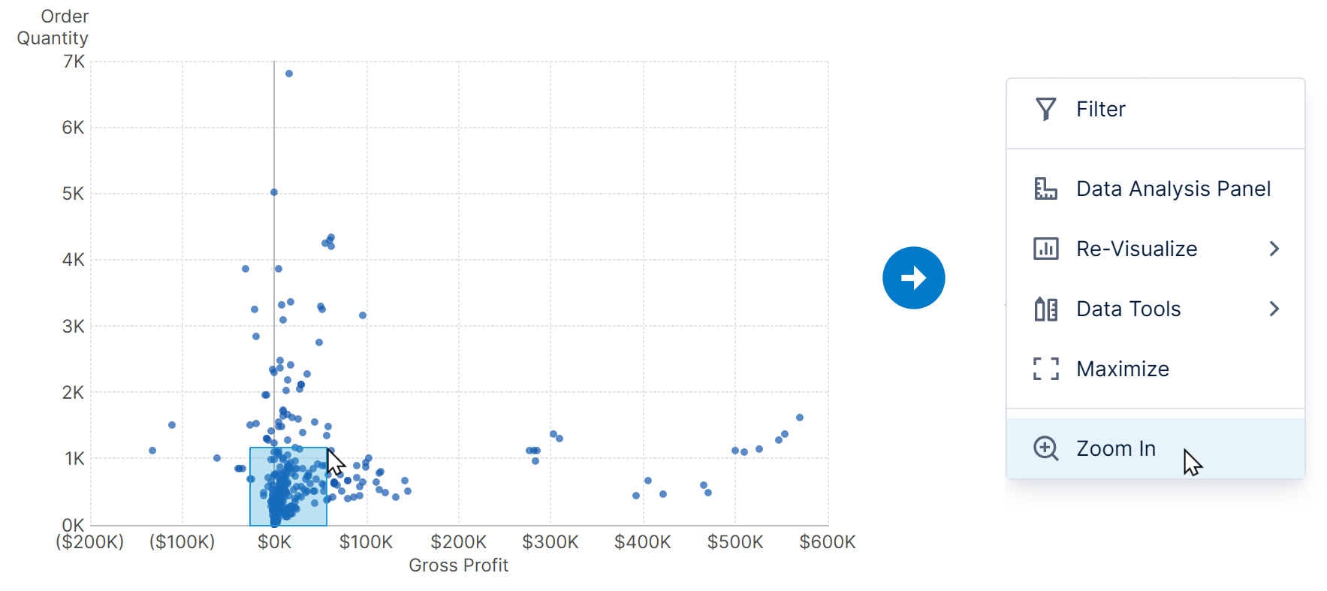Click the highest data point near 7K

click(289, 74)
